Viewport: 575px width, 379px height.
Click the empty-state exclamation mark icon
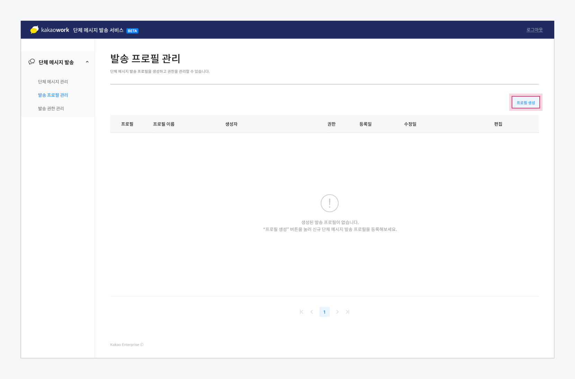pos(329,203)
